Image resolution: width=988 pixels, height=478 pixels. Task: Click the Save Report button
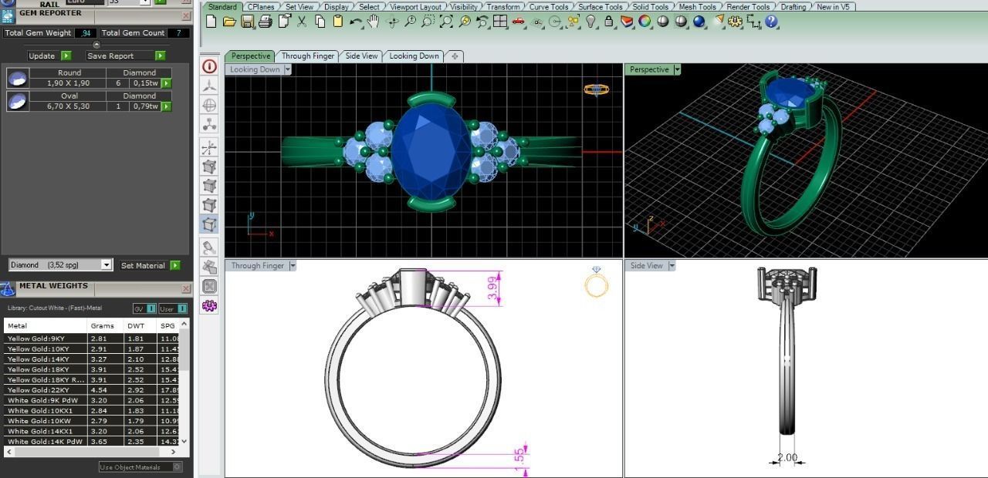tap(125, 56)
